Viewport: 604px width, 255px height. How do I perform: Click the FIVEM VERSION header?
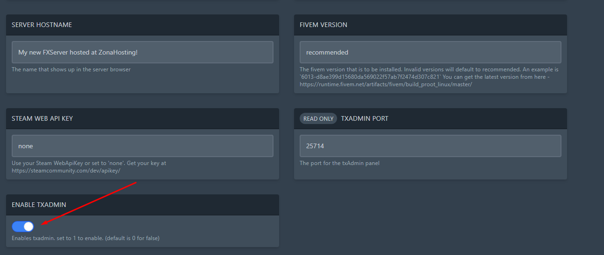pos(324,25)
